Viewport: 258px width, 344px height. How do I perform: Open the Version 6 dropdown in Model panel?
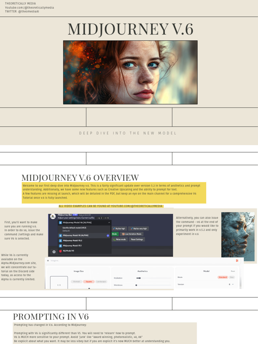point(231,284)
